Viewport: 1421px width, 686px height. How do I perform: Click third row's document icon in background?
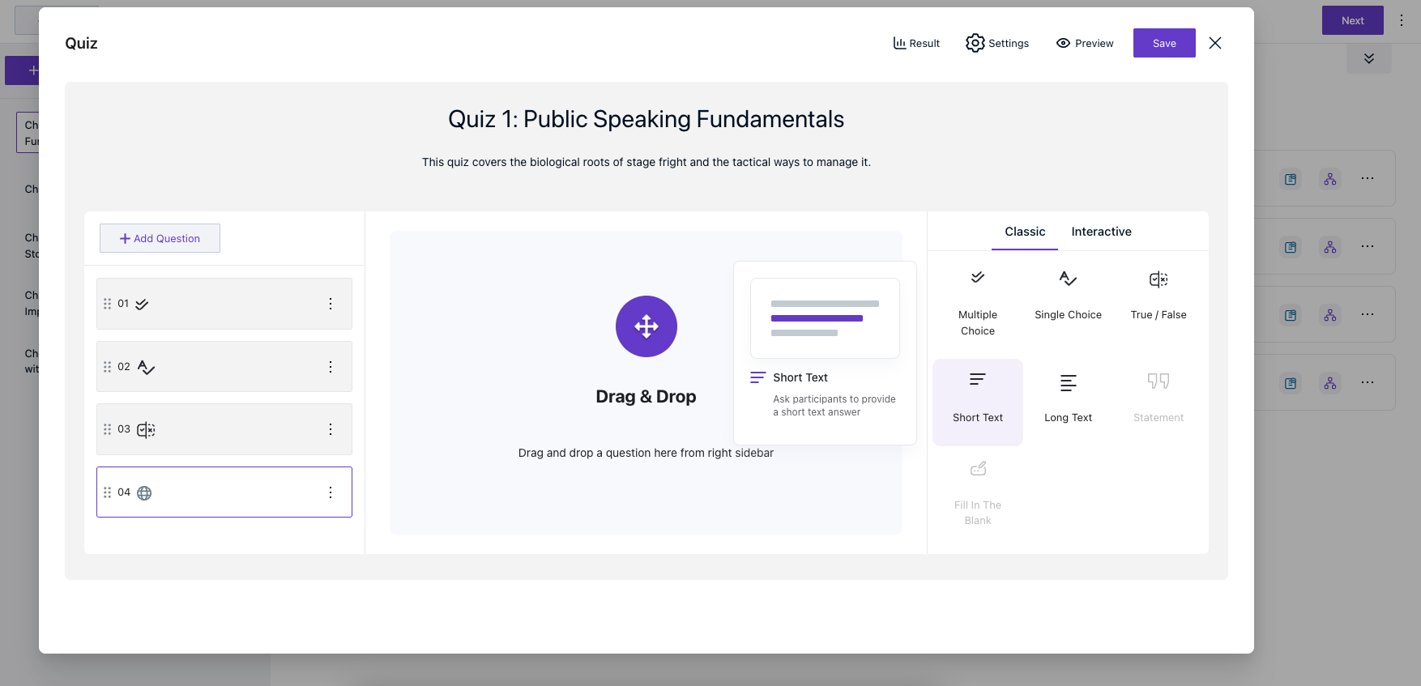click(1291, 315)
